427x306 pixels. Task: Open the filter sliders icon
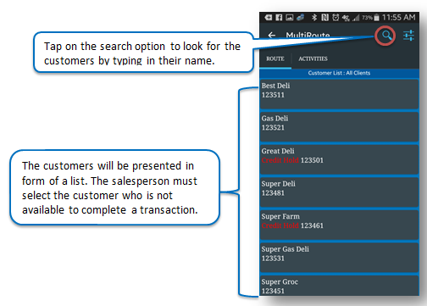408,36
